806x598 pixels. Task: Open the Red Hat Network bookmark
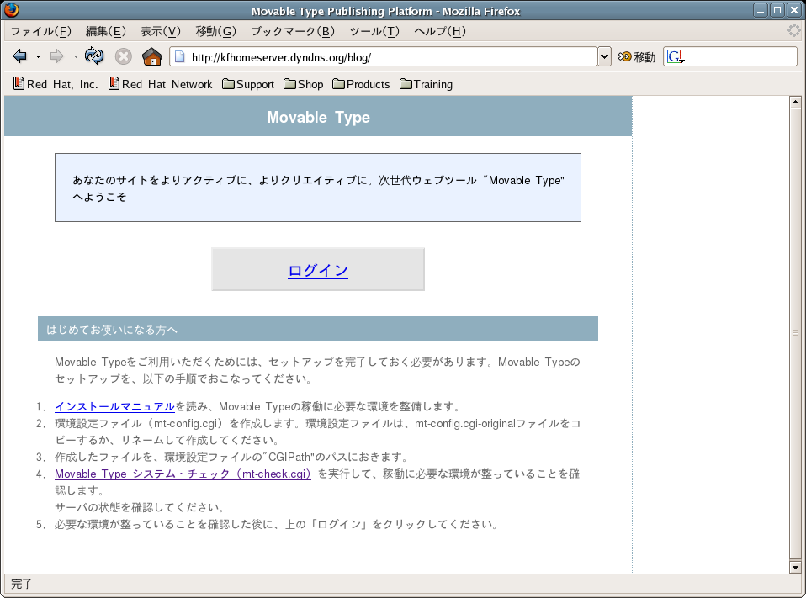point(161,84)
